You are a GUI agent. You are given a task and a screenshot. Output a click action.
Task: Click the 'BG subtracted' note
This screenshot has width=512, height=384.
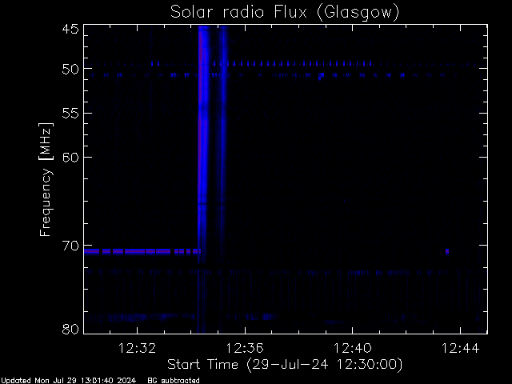tap(174, 381)
